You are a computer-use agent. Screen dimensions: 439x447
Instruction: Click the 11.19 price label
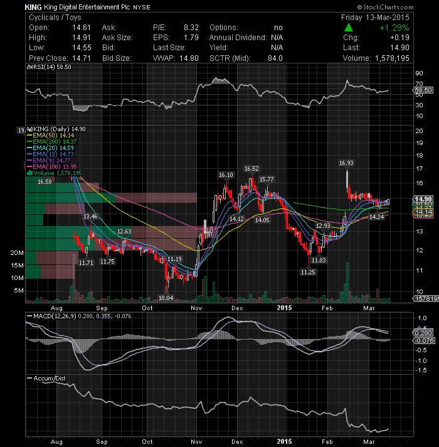174,259
